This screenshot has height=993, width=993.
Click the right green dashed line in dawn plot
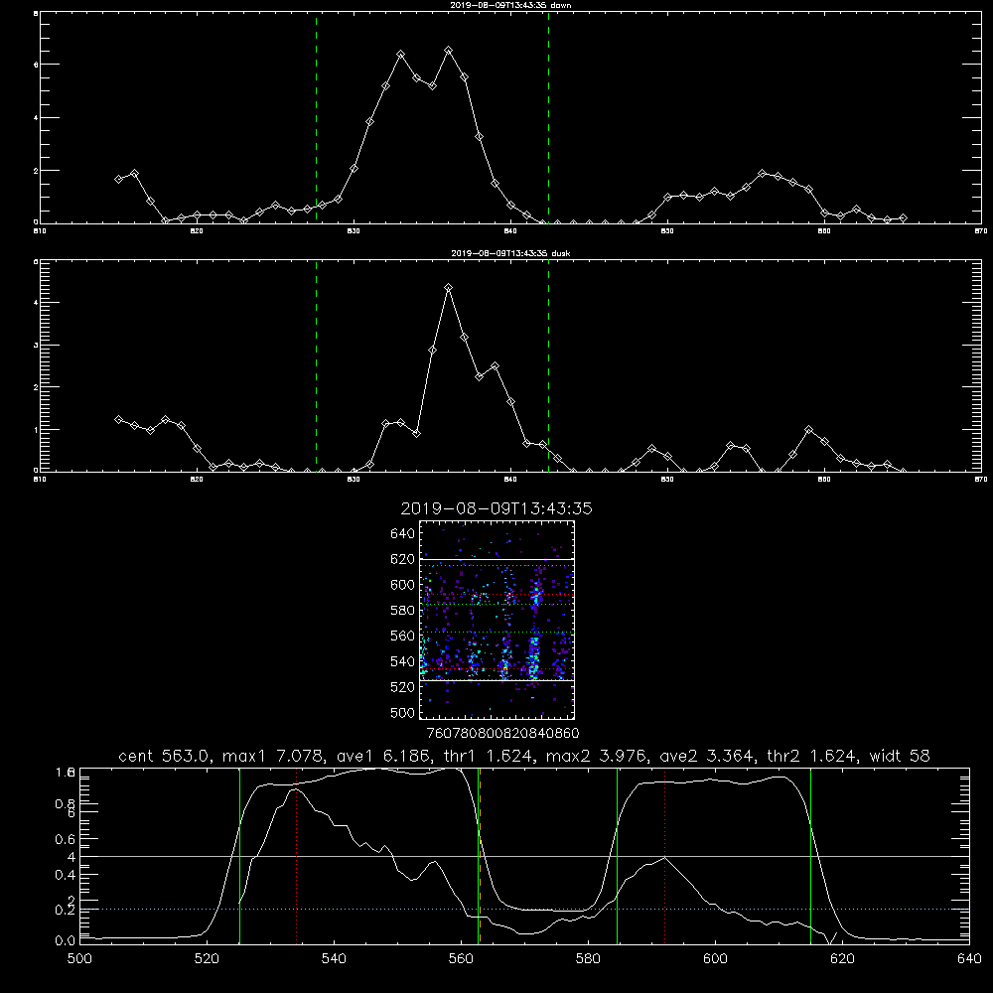[x=548, y=118]
